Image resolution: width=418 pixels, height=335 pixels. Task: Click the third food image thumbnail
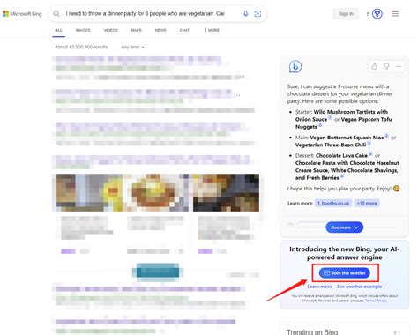(226, 192)
